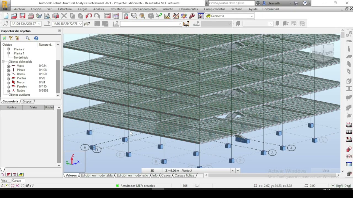Click the filter funnel icon in Inspector

[11, 38]
